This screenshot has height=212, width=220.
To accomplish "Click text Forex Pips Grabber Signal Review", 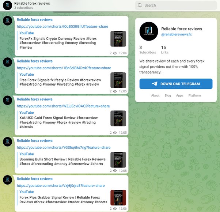I will (x=47, y=197).
